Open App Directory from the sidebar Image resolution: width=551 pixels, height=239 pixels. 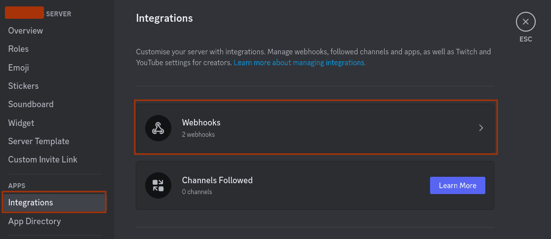pos(35,221)
